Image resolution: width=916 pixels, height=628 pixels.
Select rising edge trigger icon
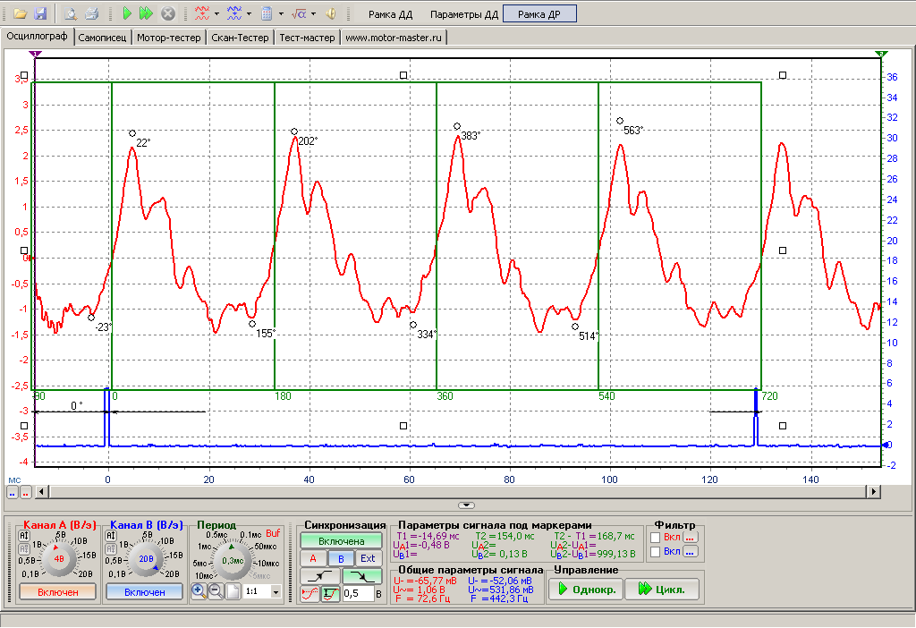coord(319,576)
